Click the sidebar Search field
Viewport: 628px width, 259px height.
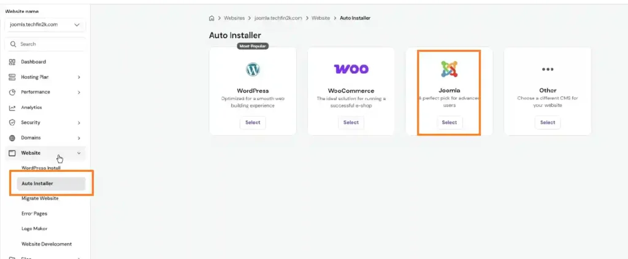tap(45, 44)
